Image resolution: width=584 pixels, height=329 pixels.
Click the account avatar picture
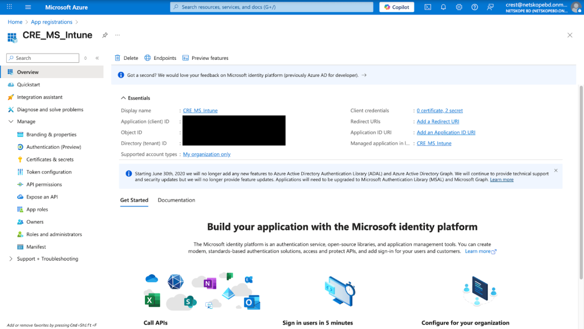click(576, 7)
